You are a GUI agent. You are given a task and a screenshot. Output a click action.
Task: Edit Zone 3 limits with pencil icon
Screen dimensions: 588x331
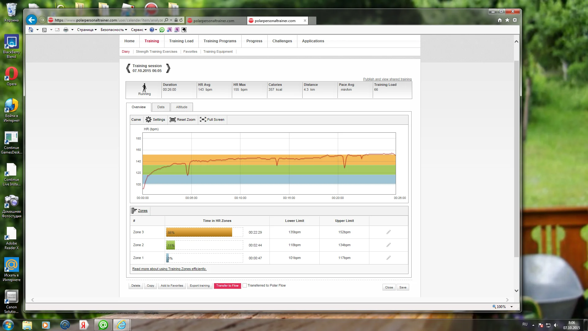point(388,232)
